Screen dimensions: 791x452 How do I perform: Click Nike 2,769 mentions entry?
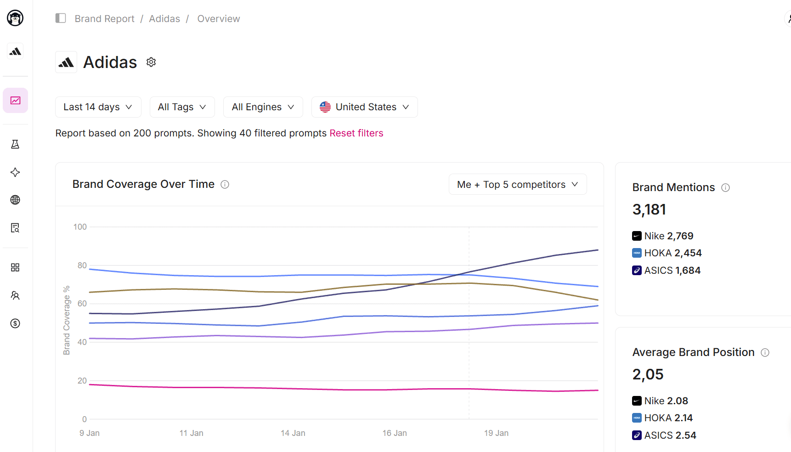[663, 236]
